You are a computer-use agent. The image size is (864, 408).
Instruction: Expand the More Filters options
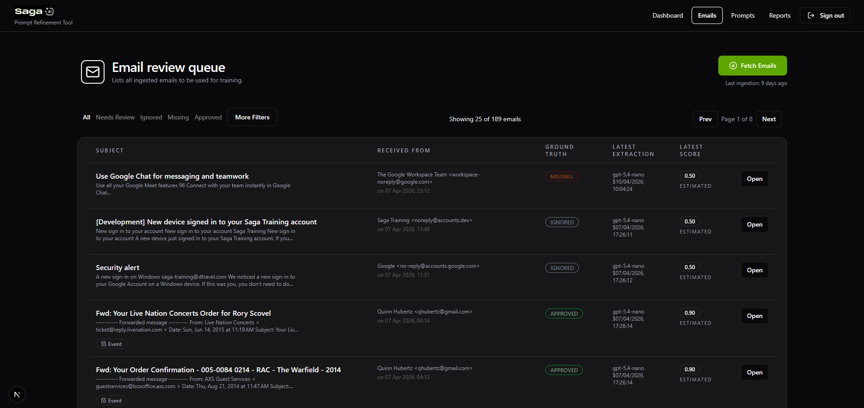click(252, 117)
